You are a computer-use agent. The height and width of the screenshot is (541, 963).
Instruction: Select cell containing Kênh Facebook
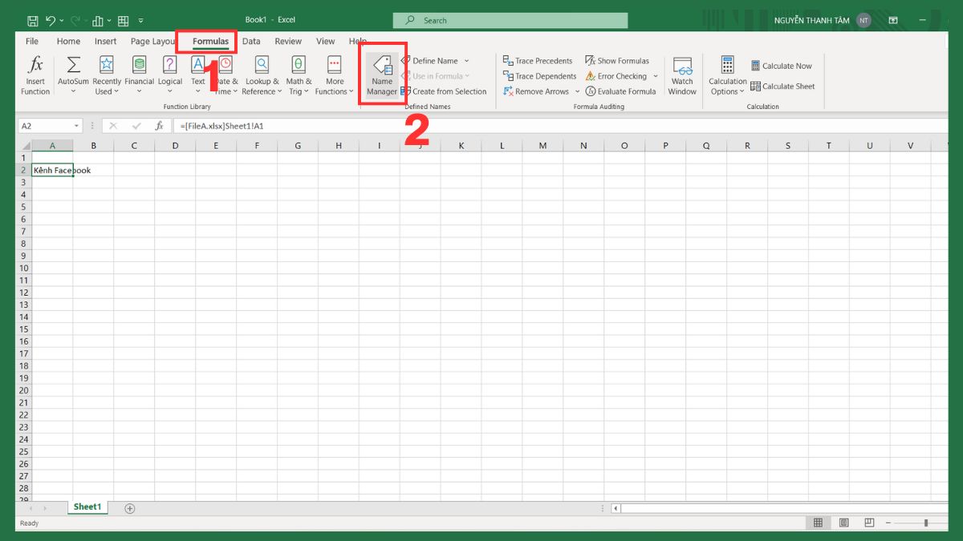(x=53, y=170)
